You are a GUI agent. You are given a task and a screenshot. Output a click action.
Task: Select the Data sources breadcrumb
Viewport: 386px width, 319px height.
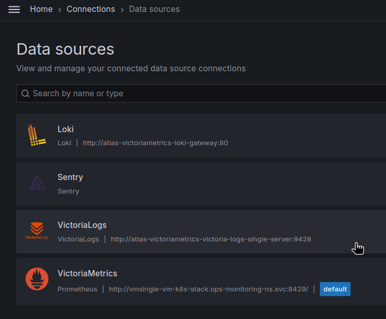coord(154,9)
